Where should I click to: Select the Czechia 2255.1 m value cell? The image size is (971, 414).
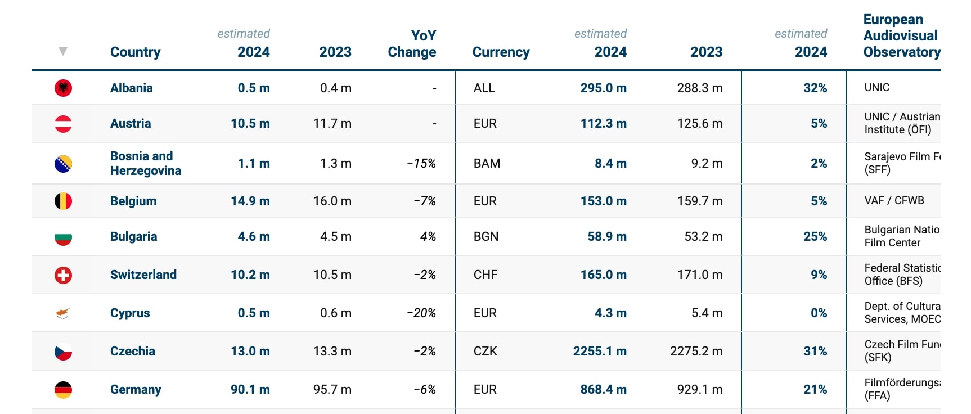point(600,351)
